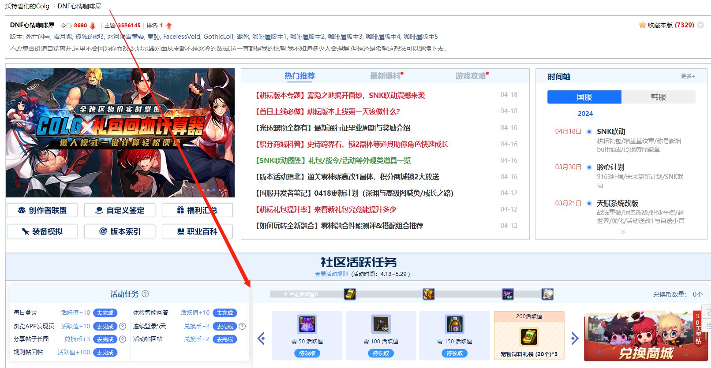711x368 pixels.
Task: Open SNK联动图鉴 article link
Action: (333, 160)
